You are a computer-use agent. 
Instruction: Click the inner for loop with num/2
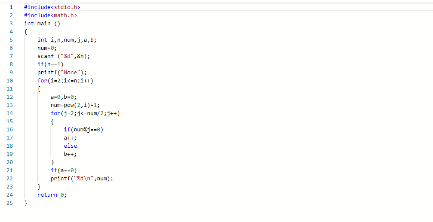coord(85,113)
